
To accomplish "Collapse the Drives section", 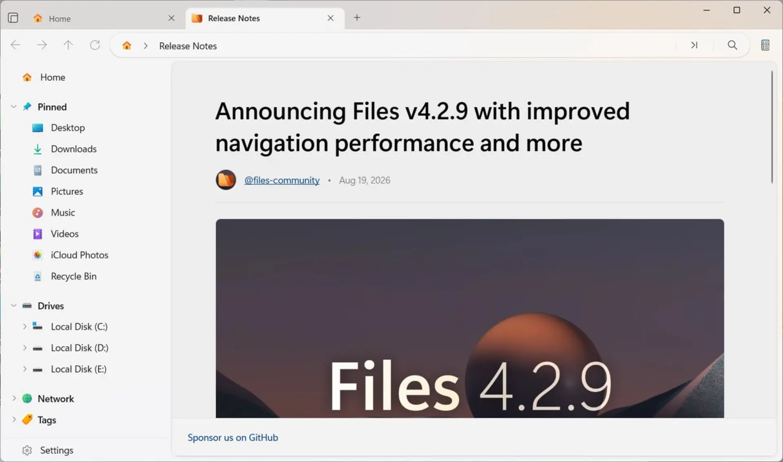I will pyautogui.click(x=13, y=306).
